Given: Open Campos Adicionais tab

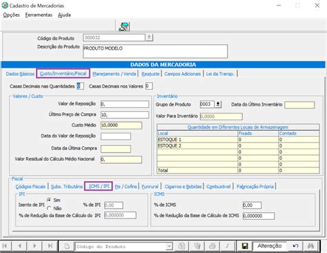Looking at the screenshot, I should [x=183, y=74].
